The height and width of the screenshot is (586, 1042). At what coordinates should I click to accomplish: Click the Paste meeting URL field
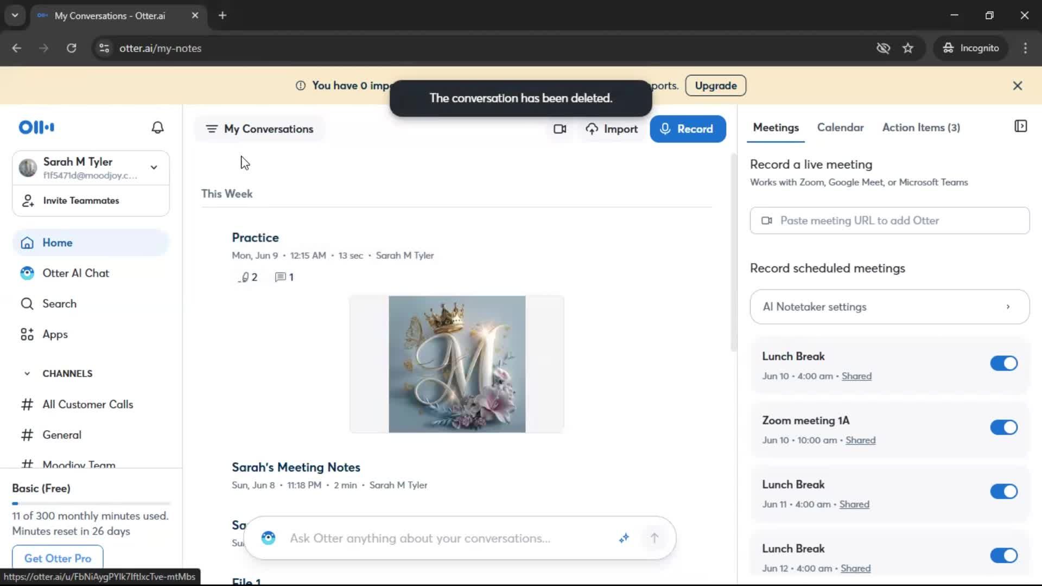point(889,220)
